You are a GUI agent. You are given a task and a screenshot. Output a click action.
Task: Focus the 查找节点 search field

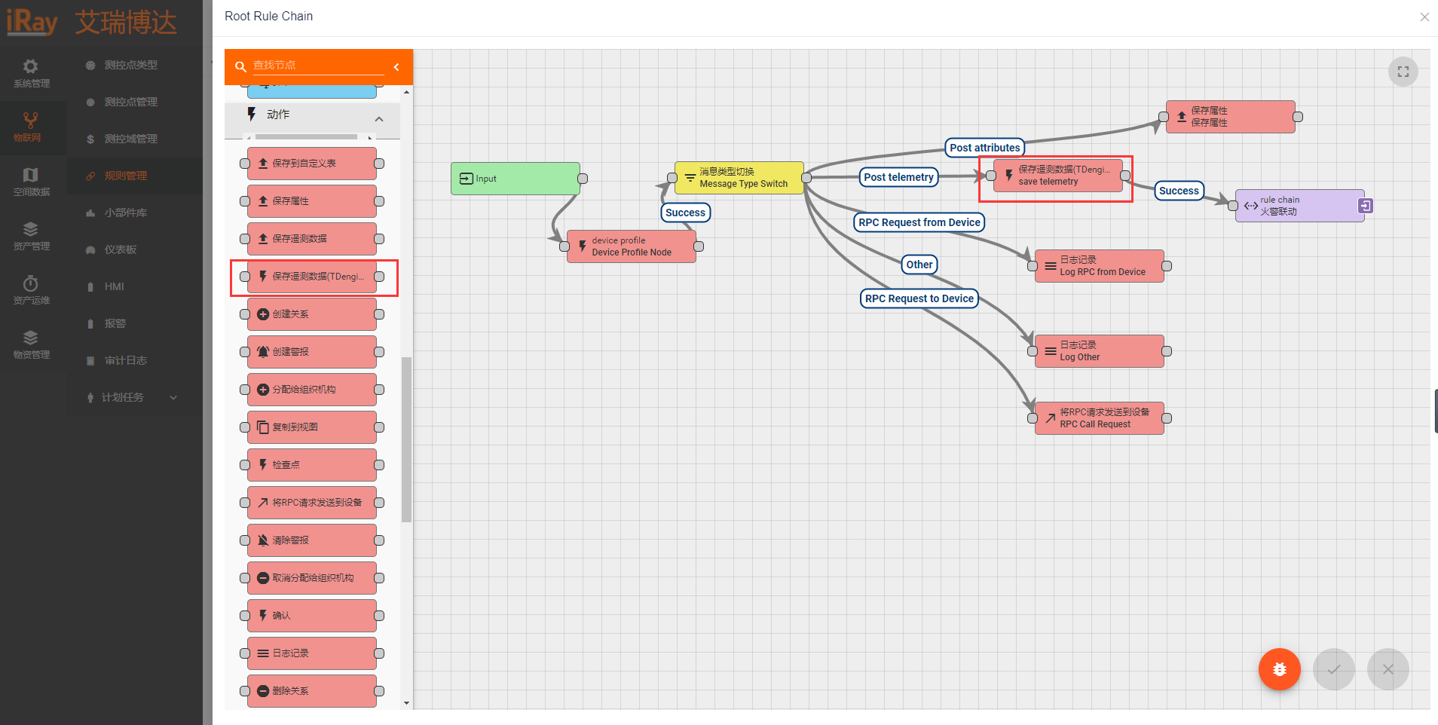pyautogui.click(x=318, y=66)
